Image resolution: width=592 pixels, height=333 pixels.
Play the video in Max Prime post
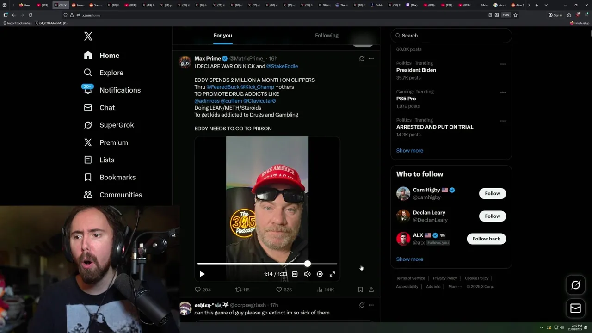pos(202,274)
